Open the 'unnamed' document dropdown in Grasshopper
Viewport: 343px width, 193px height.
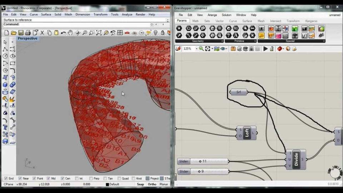pos(335,15)
